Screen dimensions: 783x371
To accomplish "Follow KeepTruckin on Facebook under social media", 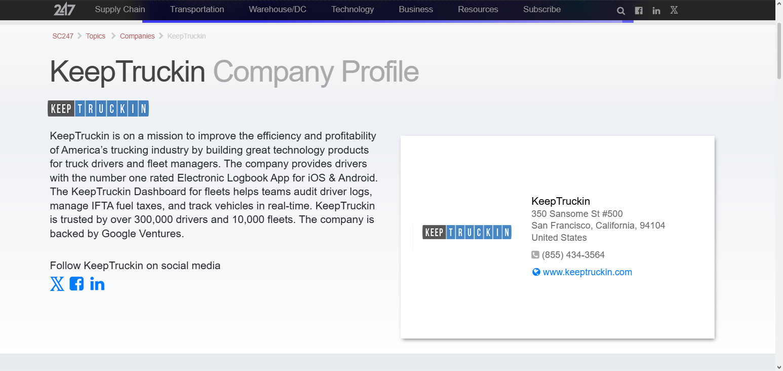I will tap(76, 284).
